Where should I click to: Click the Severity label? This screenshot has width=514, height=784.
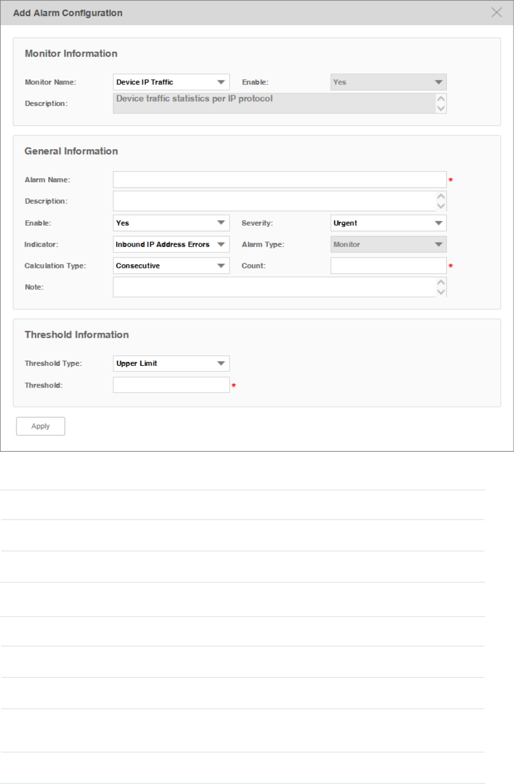pyautogui.click(x=257, y=223)
